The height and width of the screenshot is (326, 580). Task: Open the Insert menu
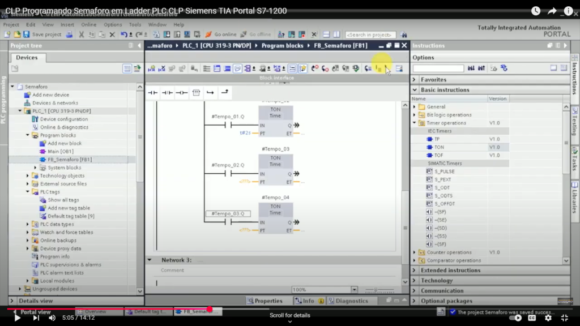coord(67,24)
